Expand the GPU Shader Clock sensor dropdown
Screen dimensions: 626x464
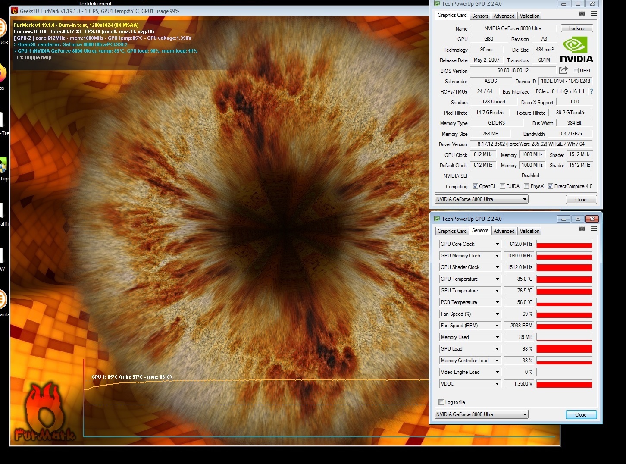click(x=497, y=267)
